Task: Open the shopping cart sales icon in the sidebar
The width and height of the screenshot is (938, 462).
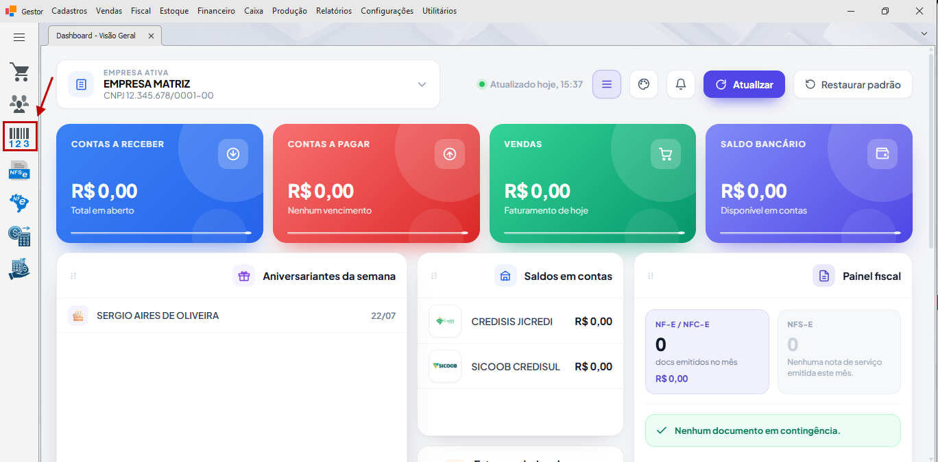Action: [x=19, y=72]
